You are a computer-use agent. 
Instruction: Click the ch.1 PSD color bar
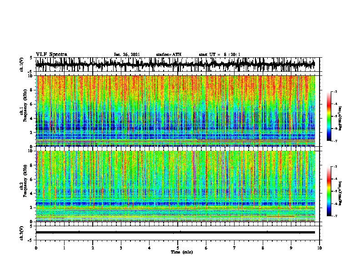[x=329, y=116]
